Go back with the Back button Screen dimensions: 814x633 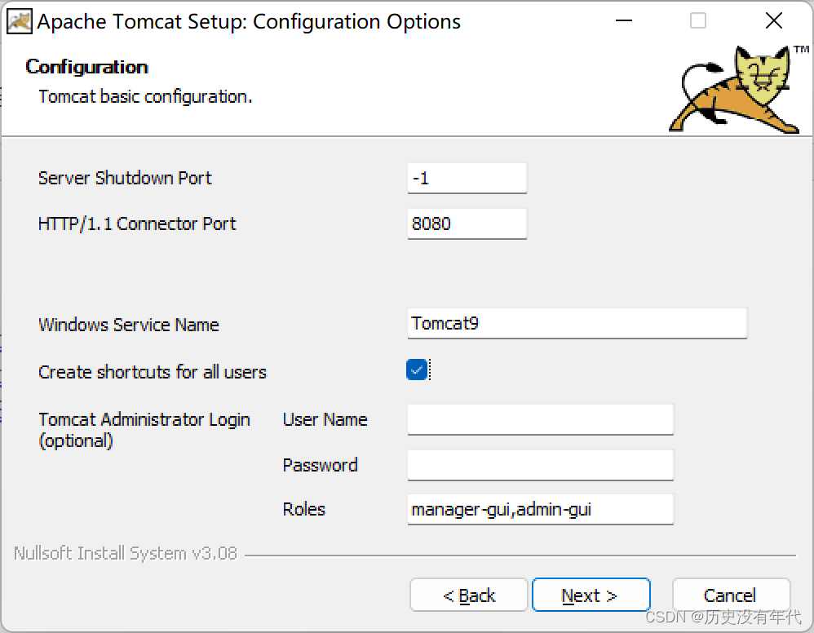tap(469, 595)
